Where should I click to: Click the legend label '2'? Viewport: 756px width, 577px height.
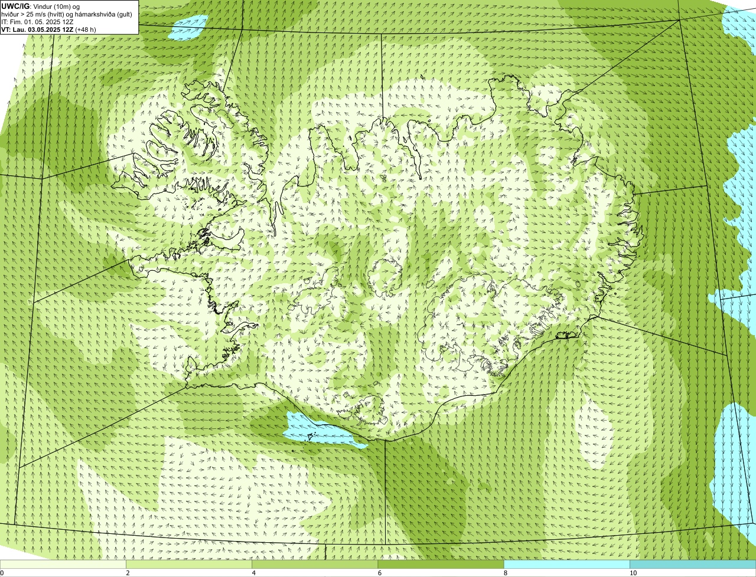[128, 573]
